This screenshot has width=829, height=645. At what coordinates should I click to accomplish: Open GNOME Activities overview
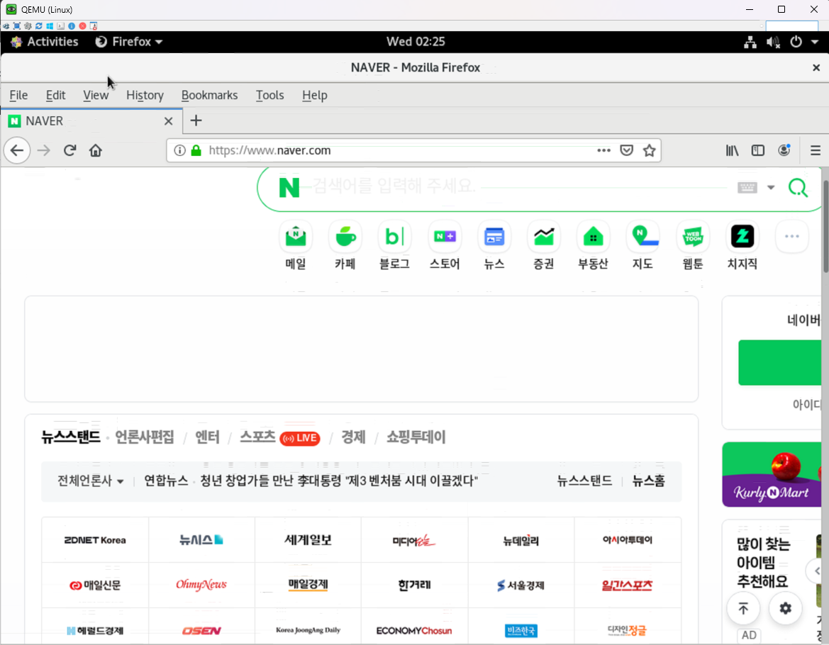[x=45, y=42]
